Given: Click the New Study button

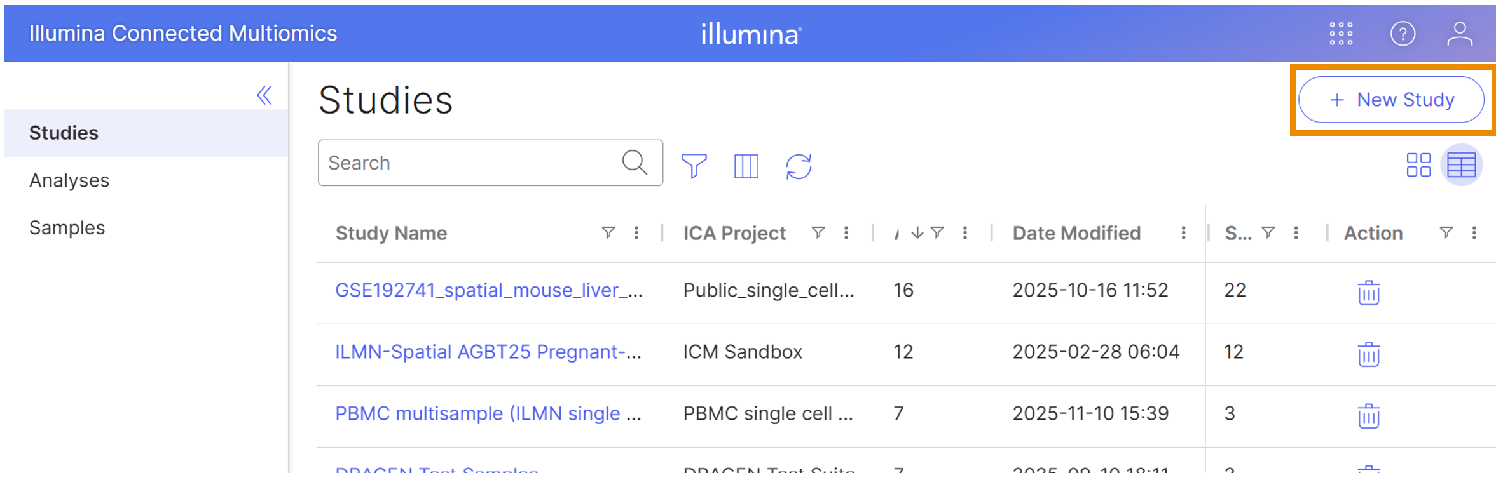Looking at the screenshot, I should click(1391, 100).
